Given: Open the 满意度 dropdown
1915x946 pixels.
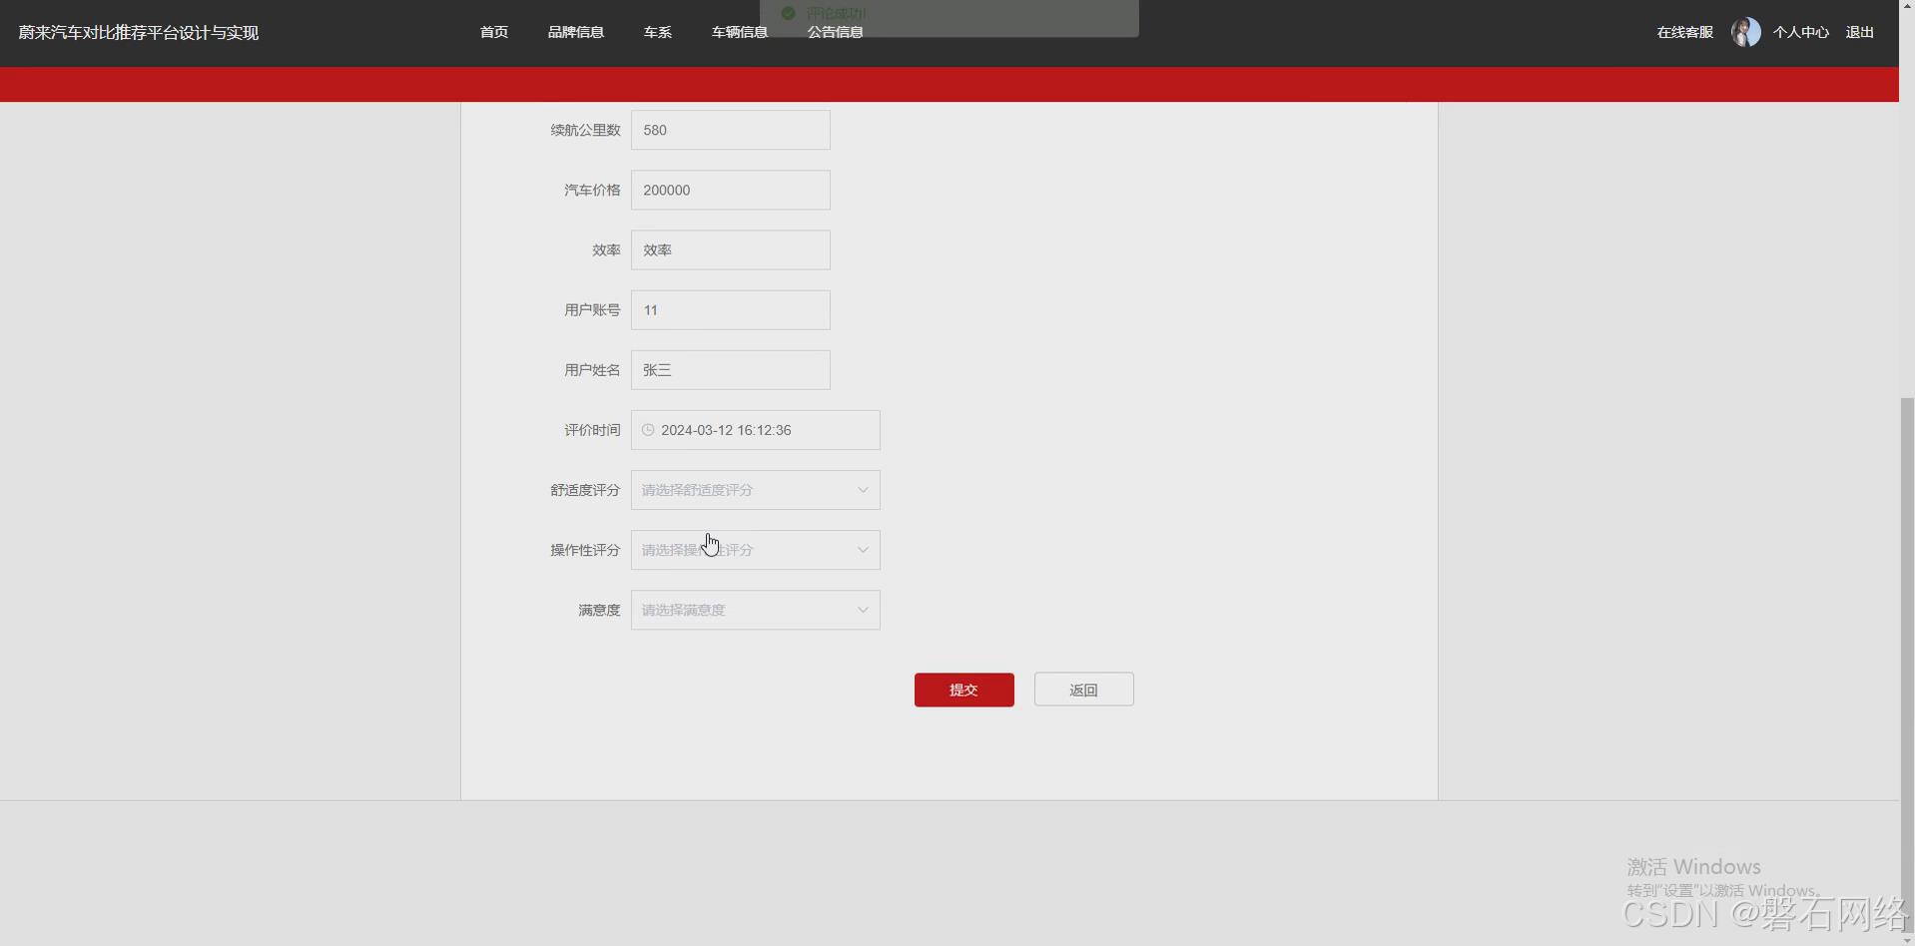Looking at the screenshot, I should click(x=755, y=609).
